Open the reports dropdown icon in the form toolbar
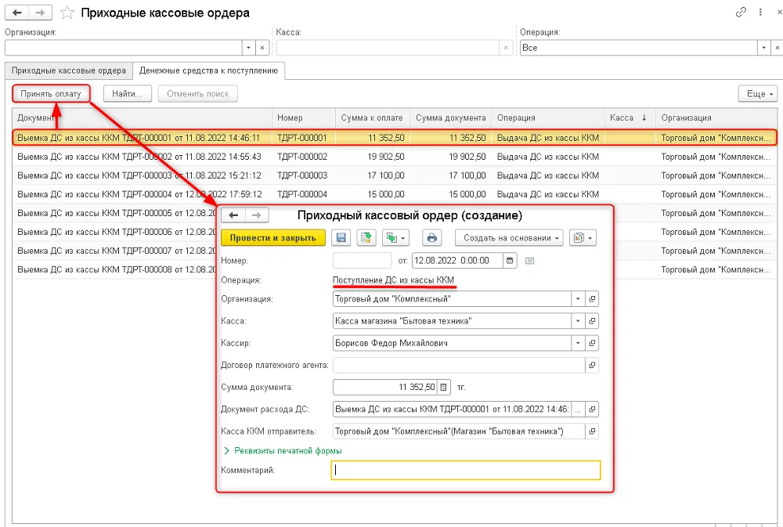The height and width of the screenshot is (527, 783). (x=583, y=238)
